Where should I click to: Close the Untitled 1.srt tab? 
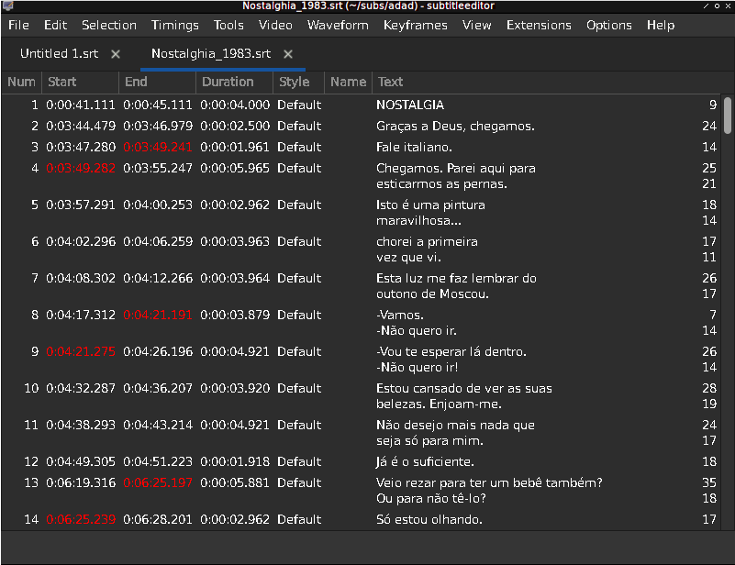[115, 54]
